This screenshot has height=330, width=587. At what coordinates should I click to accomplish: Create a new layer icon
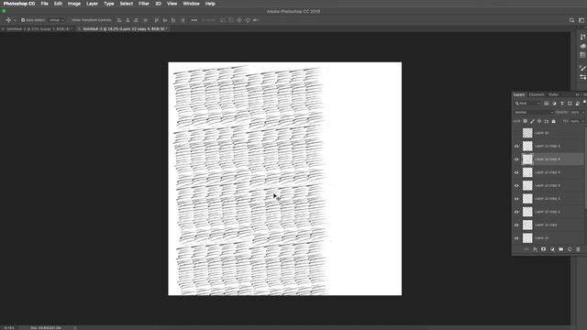tap(570, 249)
